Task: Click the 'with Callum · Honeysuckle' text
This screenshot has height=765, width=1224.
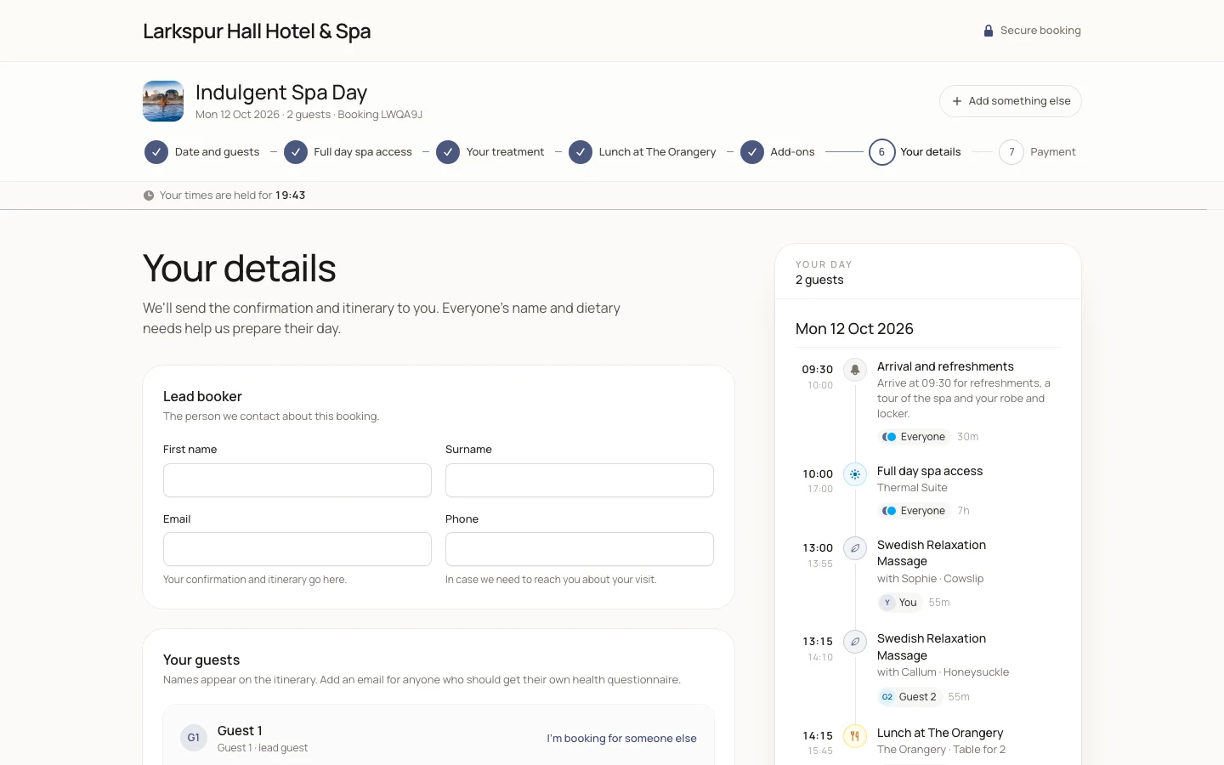Action: click(x=943, y=672)
